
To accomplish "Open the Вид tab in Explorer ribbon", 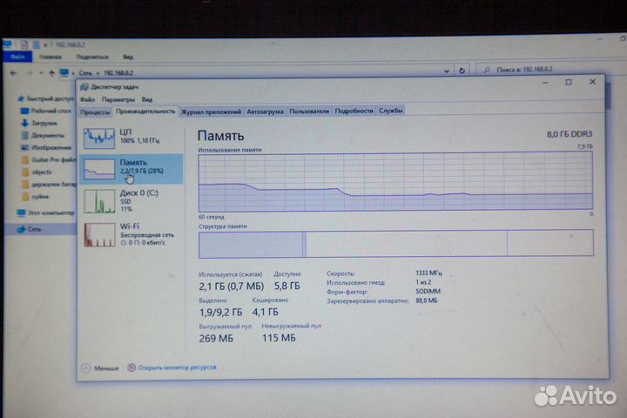I will pos(127,57).
